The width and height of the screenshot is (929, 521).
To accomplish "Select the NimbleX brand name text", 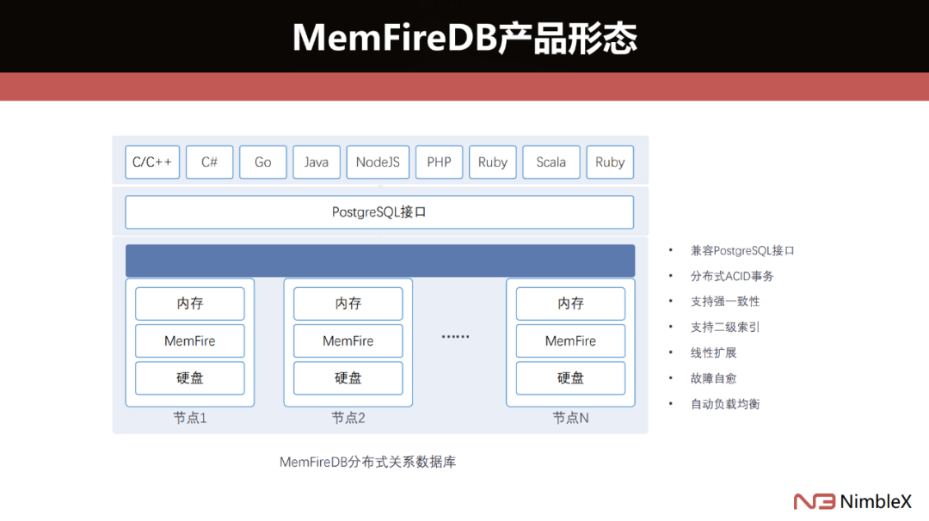I will click(x=876, y=501).
